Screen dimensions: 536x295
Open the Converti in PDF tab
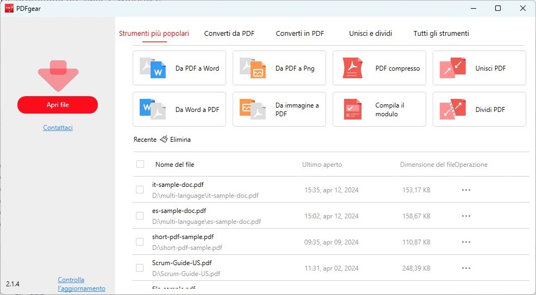pos(300,34)
